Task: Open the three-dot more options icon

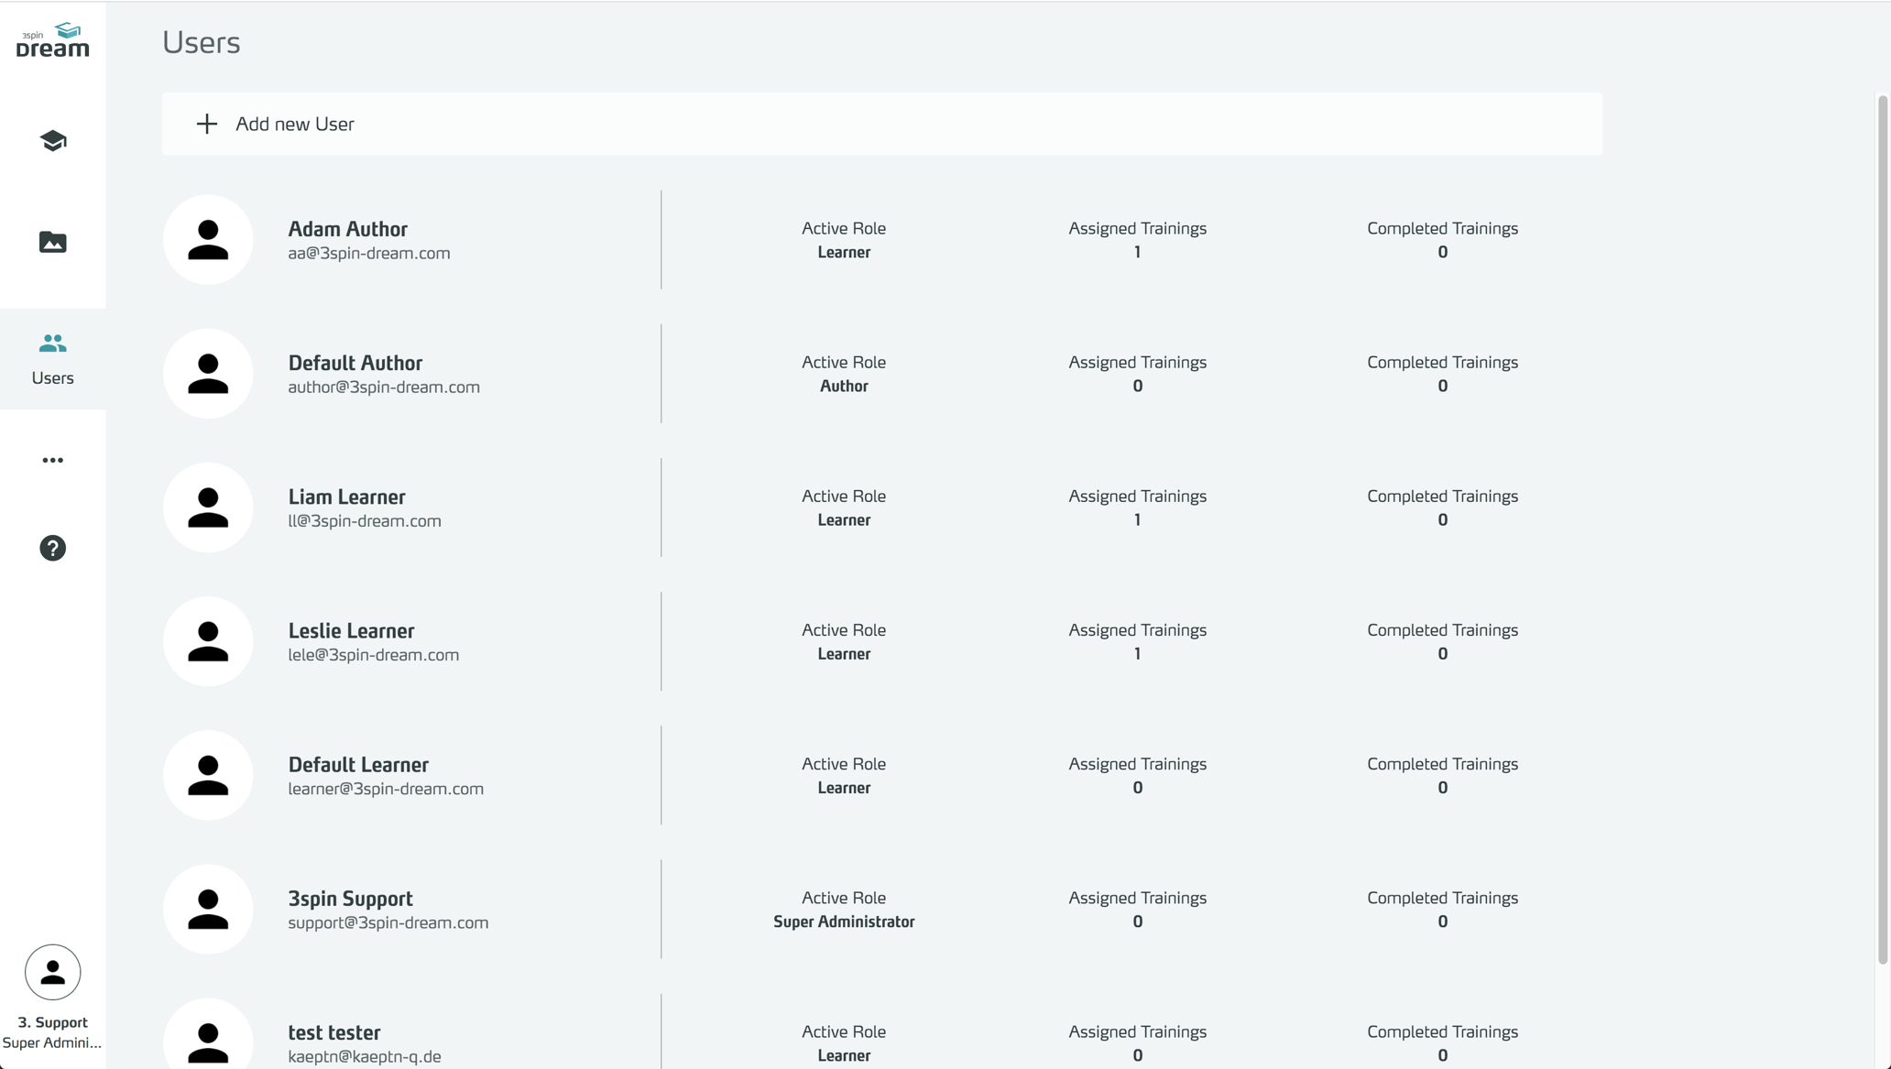Action: point(52,460)
